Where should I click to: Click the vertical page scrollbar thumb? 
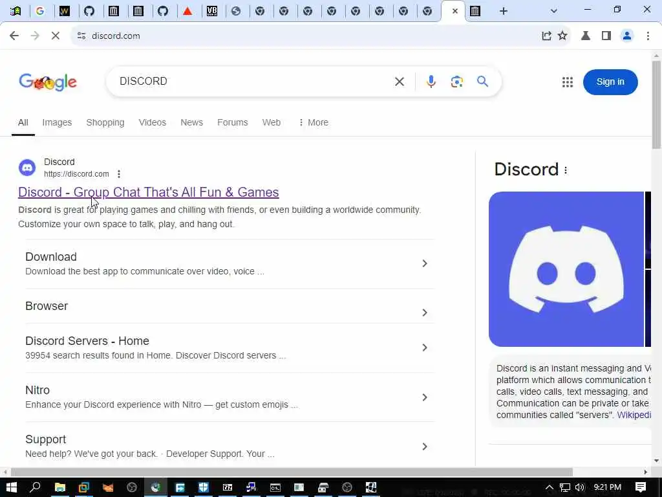click(656, 105)
